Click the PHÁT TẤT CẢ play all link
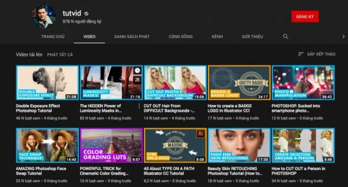Image resolution: width=348 pixels, height=187 pixels. [60, 55]
